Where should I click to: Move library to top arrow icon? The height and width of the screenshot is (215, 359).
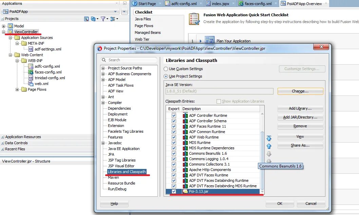click(269, 138)
